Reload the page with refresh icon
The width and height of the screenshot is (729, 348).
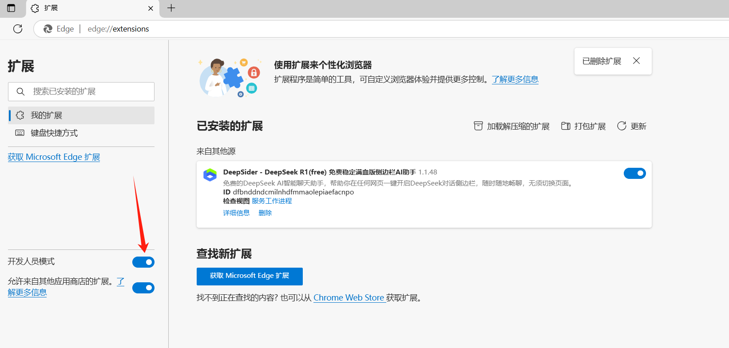tap(18, 29)
